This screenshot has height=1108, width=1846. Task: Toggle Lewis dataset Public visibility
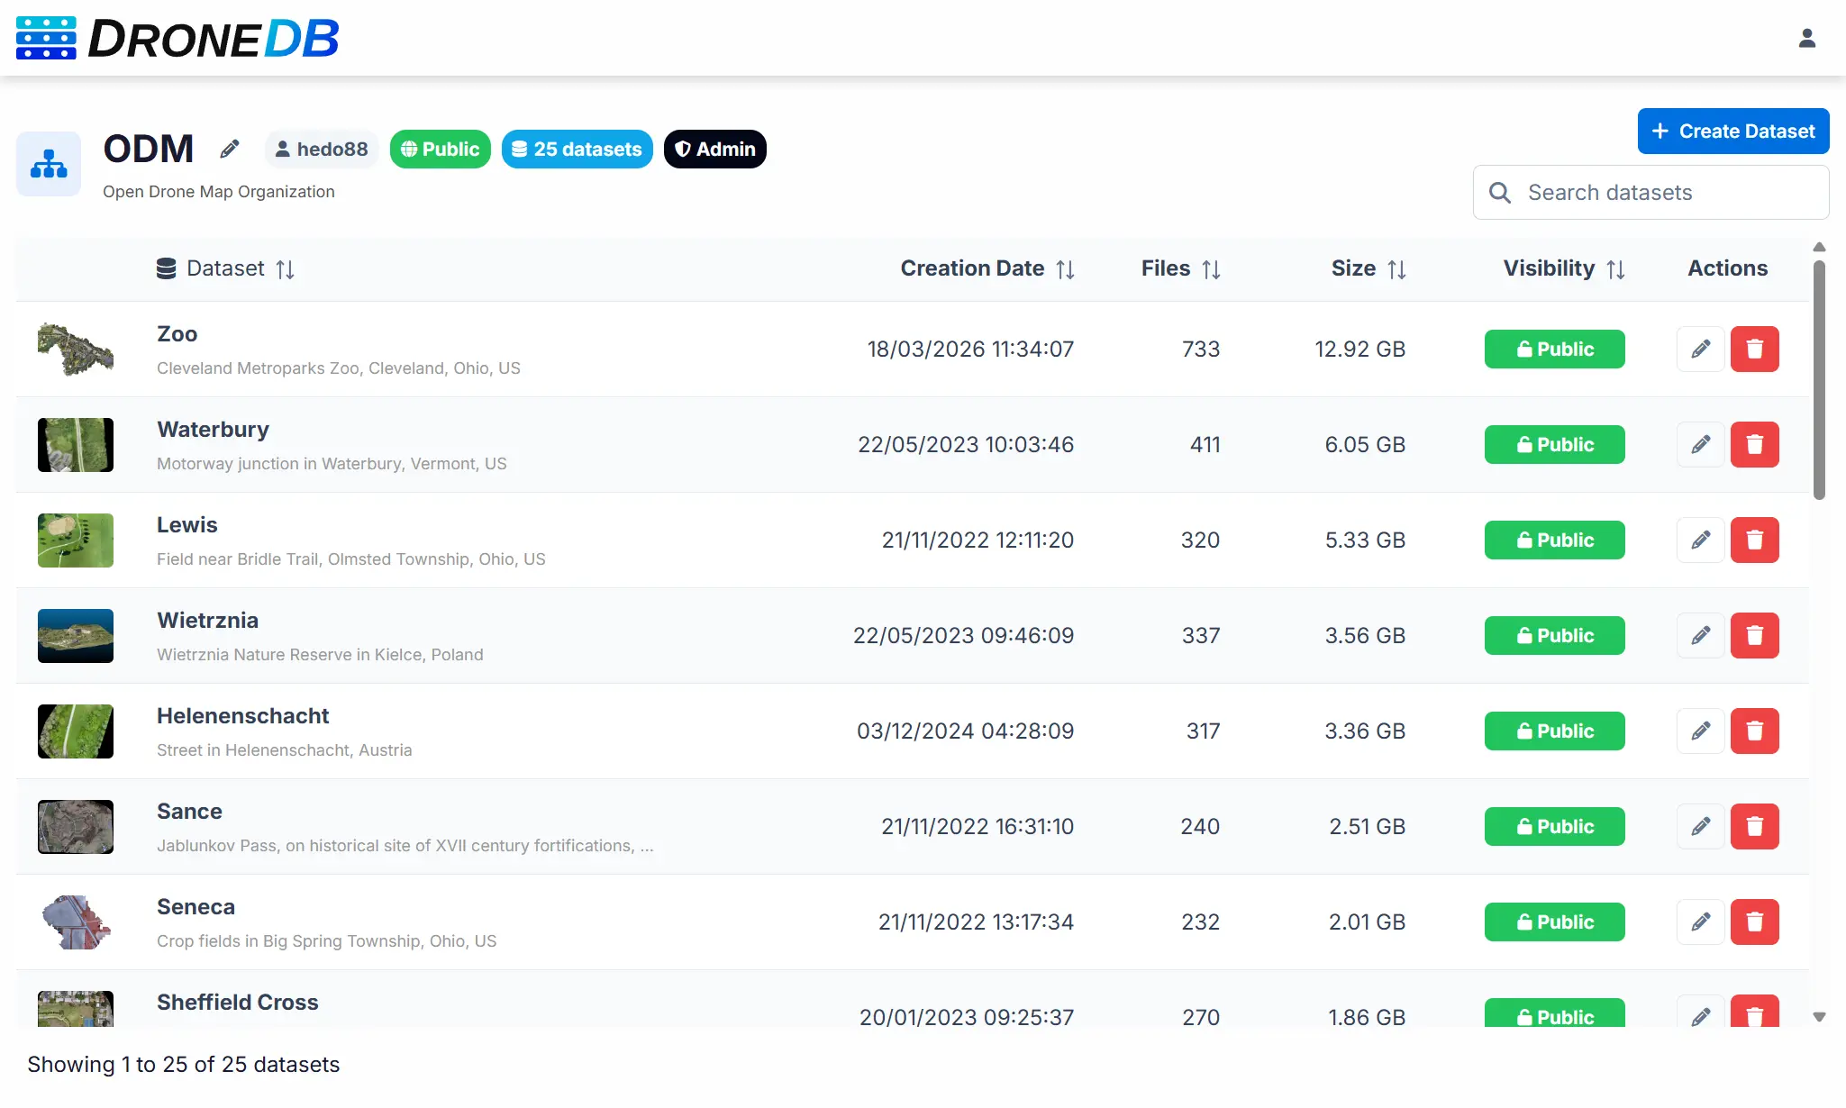pyautogui.click(x=1554, y=540)
